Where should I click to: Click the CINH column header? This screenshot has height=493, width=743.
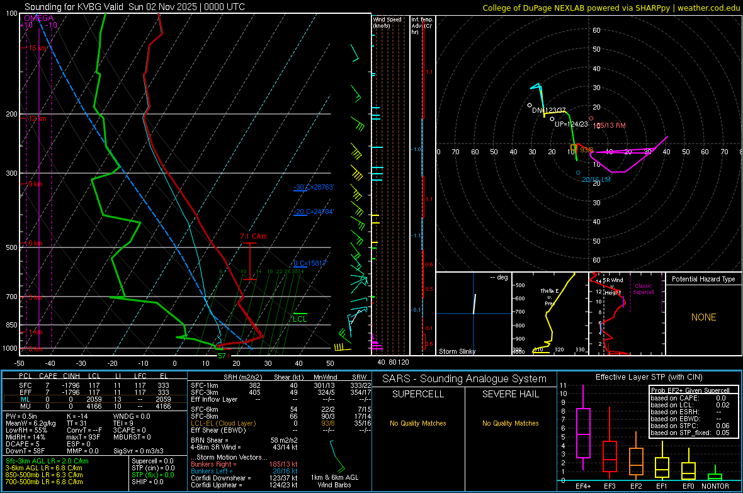72,376
